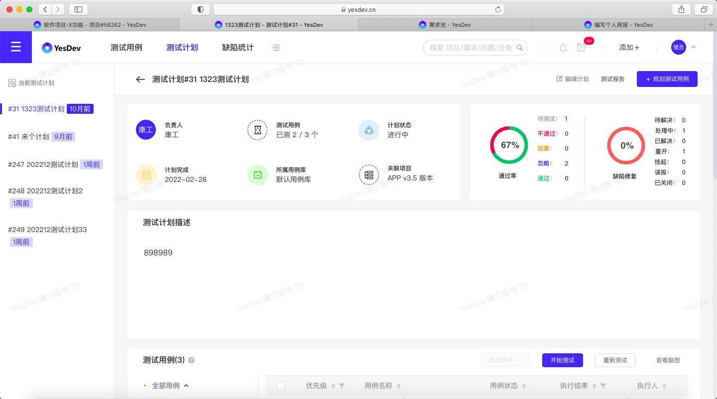Screen dimensions: 717x399
Task: Toggle the select-all checkbox in table header
Action: (281, 386)
